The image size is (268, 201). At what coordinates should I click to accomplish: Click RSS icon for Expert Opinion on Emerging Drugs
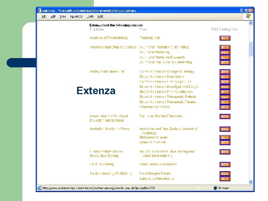[x=225, y=82]
